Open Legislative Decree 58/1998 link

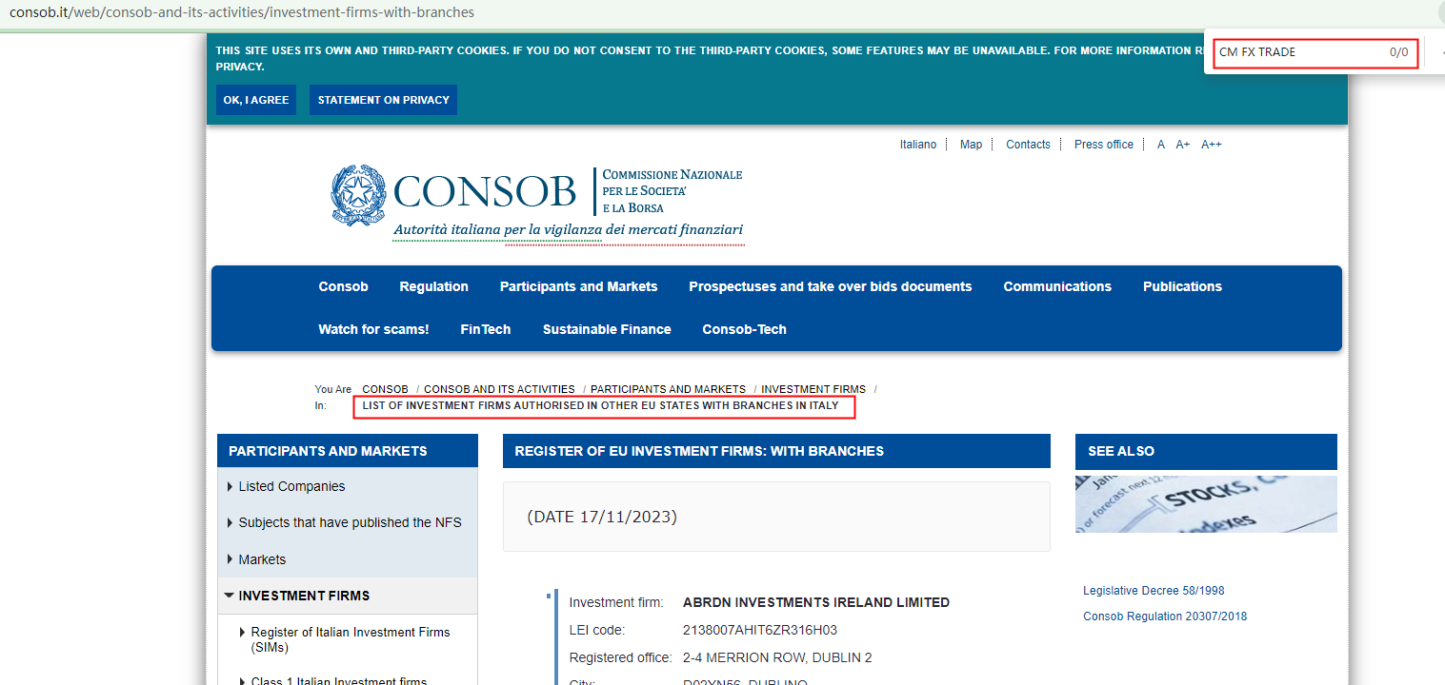click(1154, 591)
